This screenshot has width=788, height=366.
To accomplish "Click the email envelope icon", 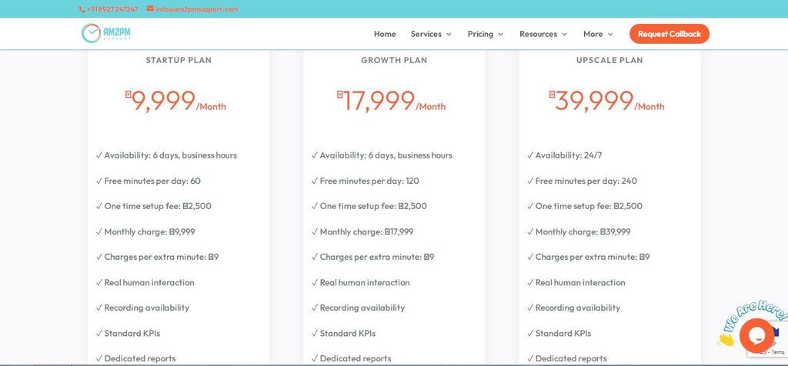I will click(150, 8).
